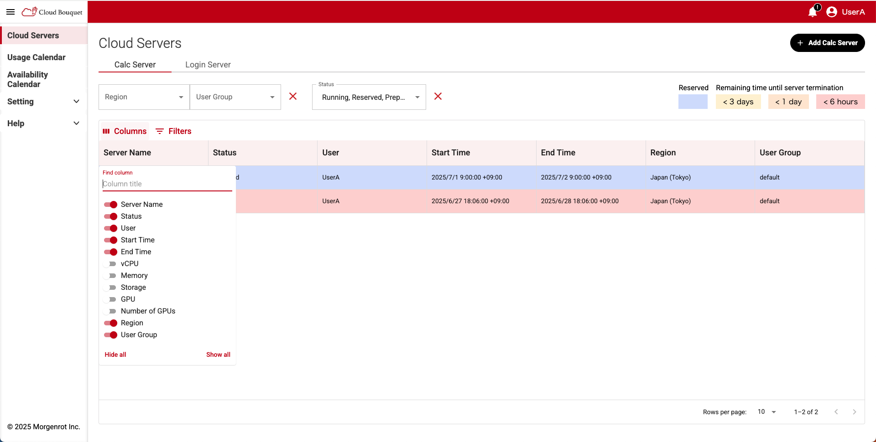This screenshot has height=442, width=876.
Task: Open the Filters panel
Action: 173,131
